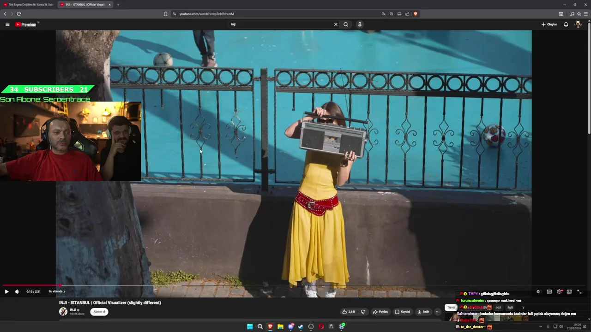Image resolution: width=591 pixels, height=332 pixels.
Task: Click video title 'INJI - ISTANBUL | Official Visualizer'
Action: click(110, 302)
